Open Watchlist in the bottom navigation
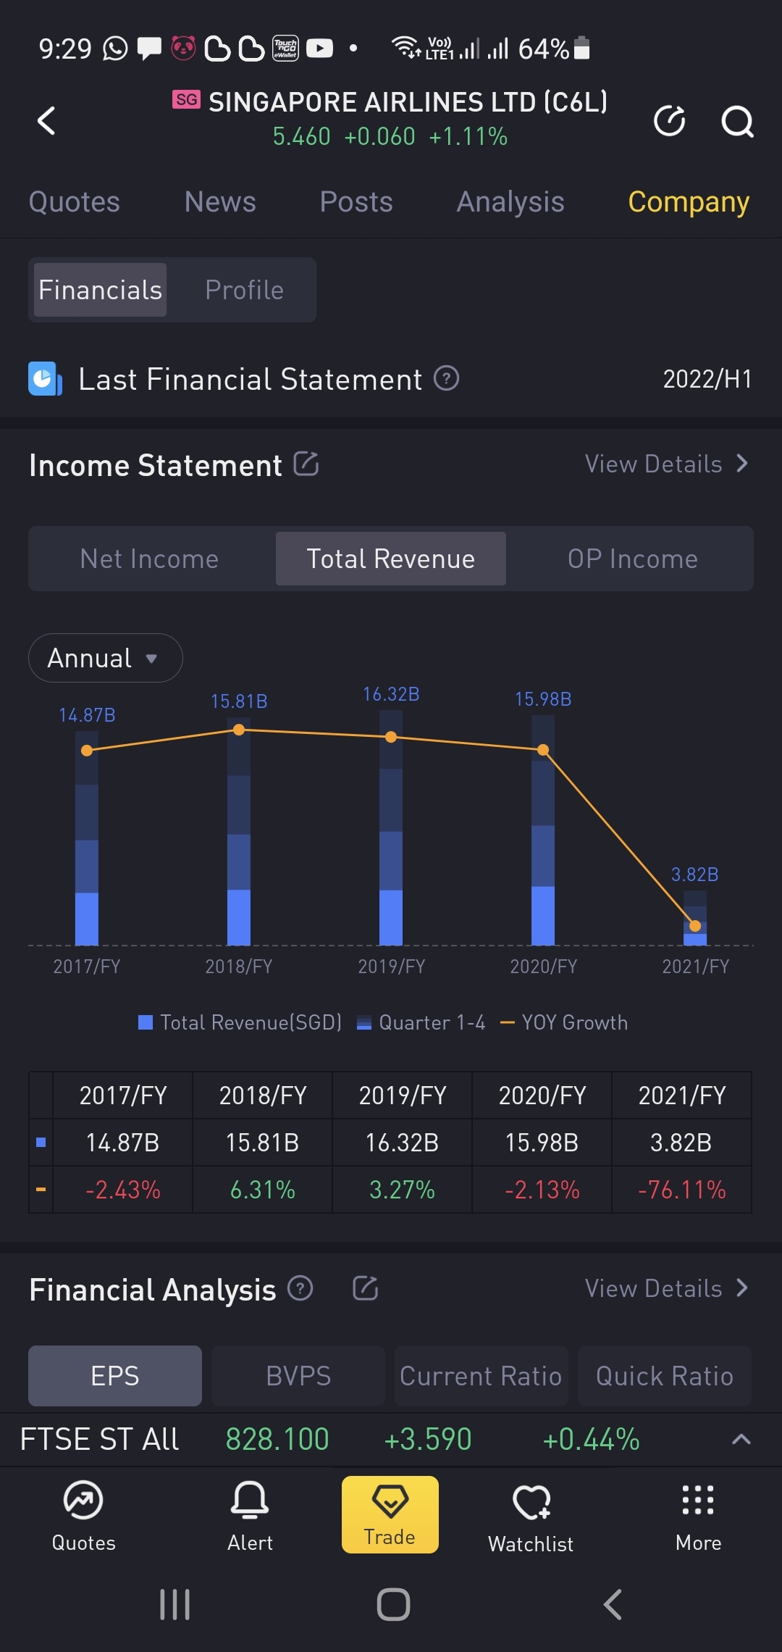 pyautogui.click(x=531, y=1517)
